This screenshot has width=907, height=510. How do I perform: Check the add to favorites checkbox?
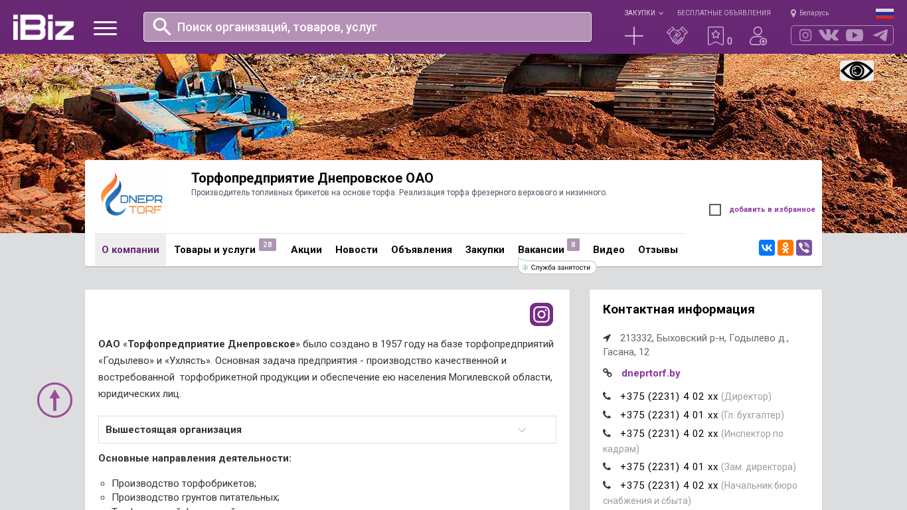pos(715,210)
